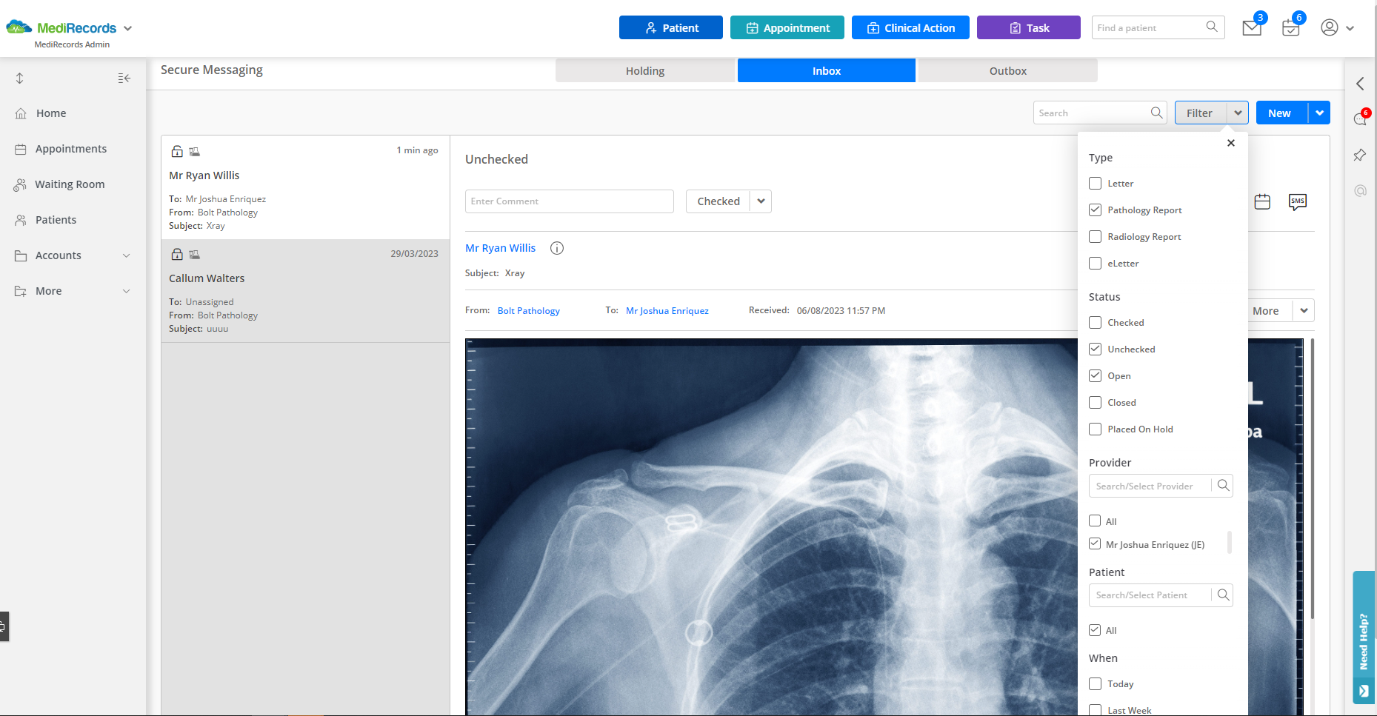1377x716 pixels.
Task: Click the magnifier icon in message Search box
Action: (x=1156, y=113)
